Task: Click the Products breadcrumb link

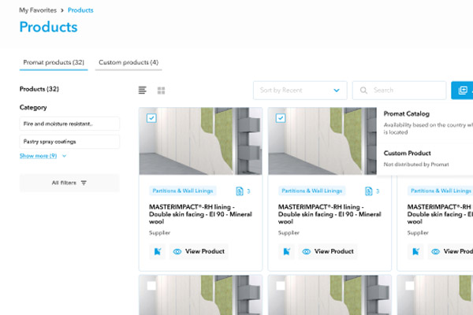Action: coord(80,10)
